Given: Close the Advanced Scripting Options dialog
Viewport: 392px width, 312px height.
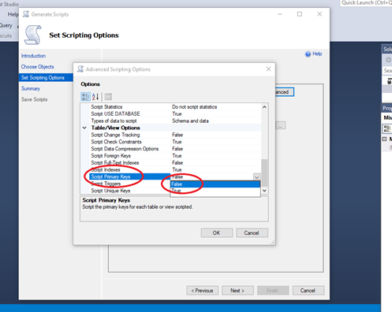Looking at the screenshot, I should click(x=268, y=69).
